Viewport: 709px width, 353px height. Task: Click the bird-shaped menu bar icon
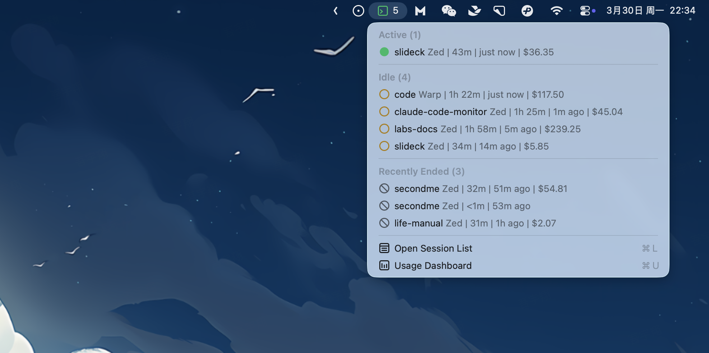click(474, 11)
